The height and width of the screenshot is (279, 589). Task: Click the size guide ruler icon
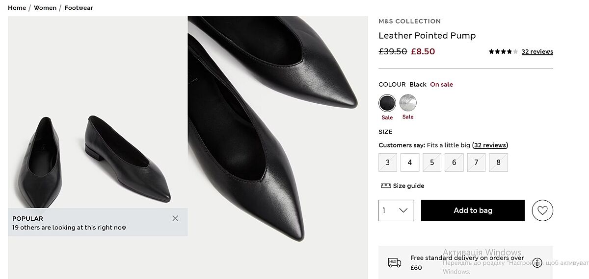click(x=386, y=186)
